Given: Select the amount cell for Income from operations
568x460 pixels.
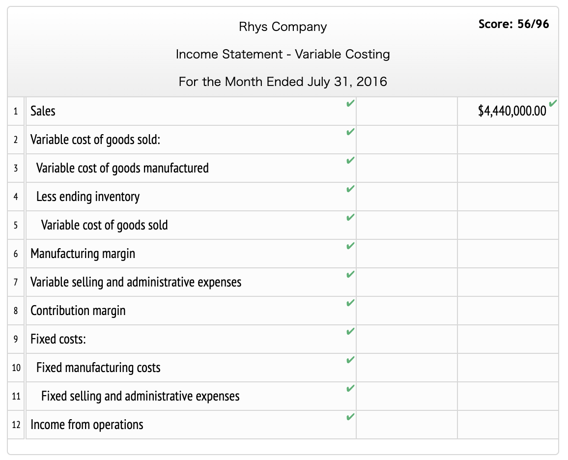Looking at the screenshot, I should (508, 424).
